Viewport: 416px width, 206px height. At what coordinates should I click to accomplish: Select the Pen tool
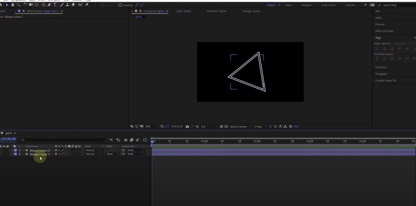click(x=49, y=5)
